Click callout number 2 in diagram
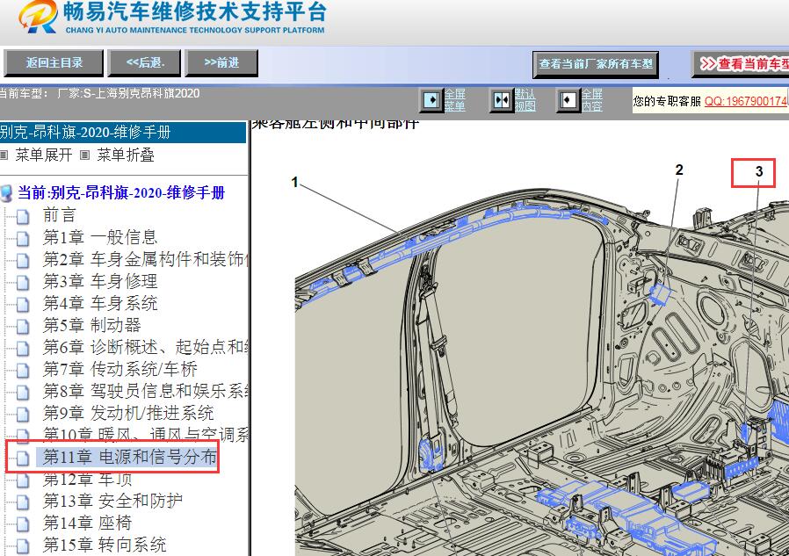 (679, 170)
